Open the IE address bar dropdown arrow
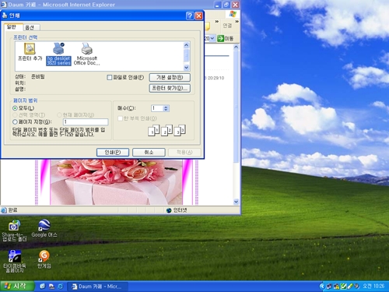Viewport: 389px width, 292px height. [x=212, y=38]
